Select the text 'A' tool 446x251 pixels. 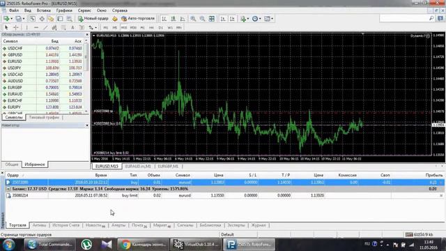[72, 28]
